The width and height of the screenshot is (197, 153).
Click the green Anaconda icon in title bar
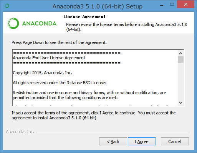[7, 6]
